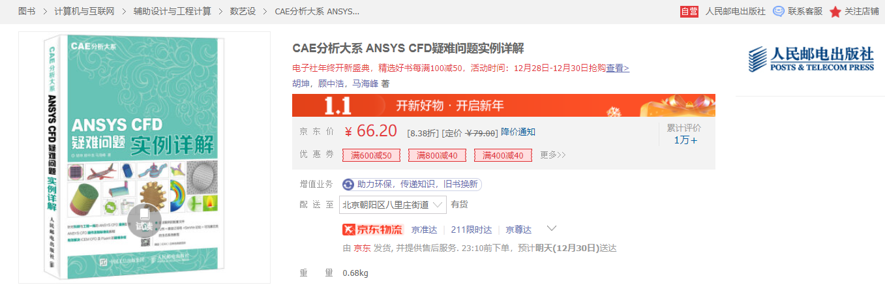
Task: Click the [8.38折] discount text
Action: [x=423, y=132]
